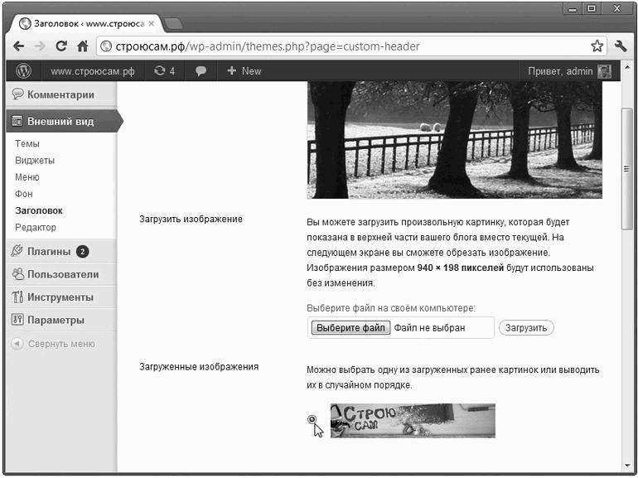
Task: Bookmark this page with star icon
Action: pyautogui.click(x=597, y=46)
